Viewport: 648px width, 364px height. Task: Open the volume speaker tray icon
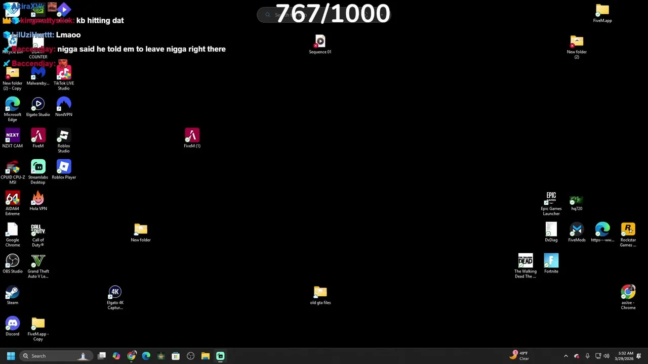[x=606, y=356]
